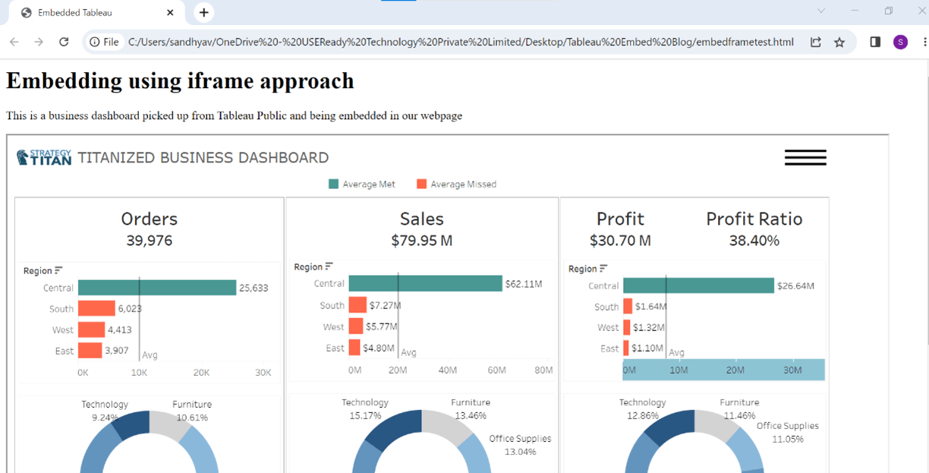Open the Chrome three-dot menu
Screen dimensions: 929x473
coord(923,42)
